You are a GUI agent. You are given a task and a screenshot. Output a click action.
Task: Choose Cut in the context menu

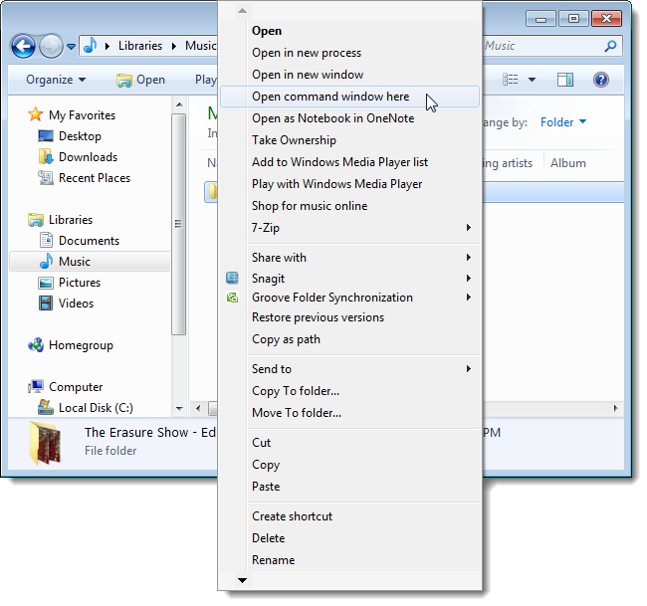pyautogui.click(x=350, y=443)
